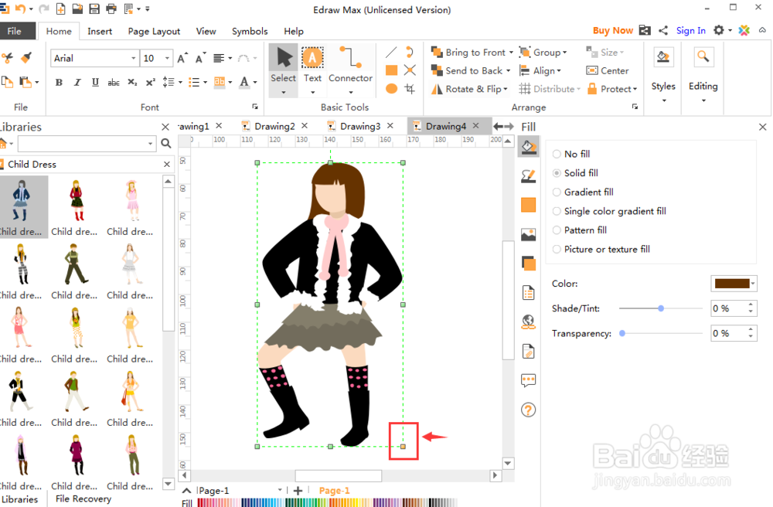Apply superscript formatting
Viewport: 773px width, 507px height.
point(151,82)
